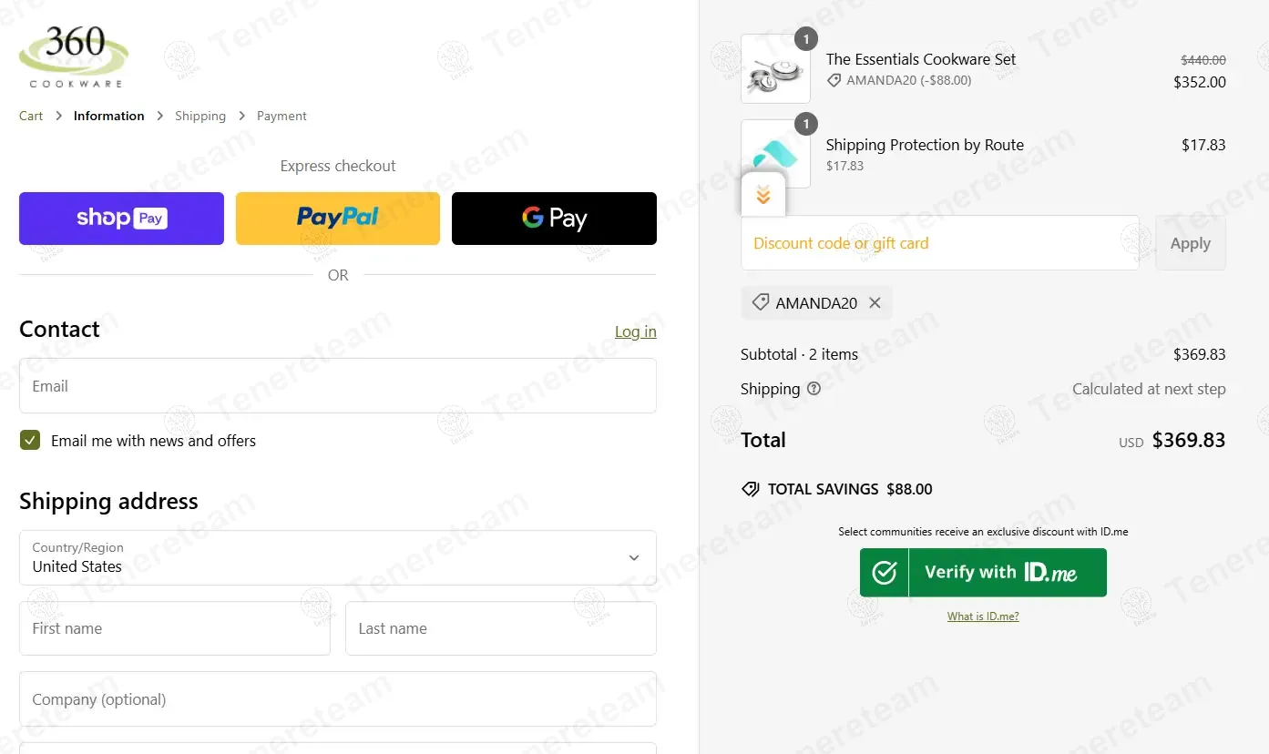Focus the Discount code or gift card field
The width and height of the screenshot is (1269, 754).
point(940,243)
